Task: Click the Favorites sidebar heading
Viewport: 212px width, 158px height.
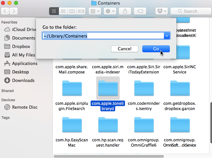Action: click(9, 22)
